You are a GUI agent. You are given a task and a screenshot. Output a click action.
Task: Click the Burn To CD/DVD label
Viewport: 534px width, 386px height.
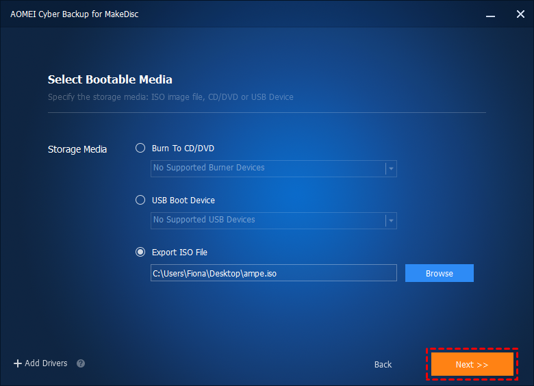pyautogui.click(x=183, y=149)
